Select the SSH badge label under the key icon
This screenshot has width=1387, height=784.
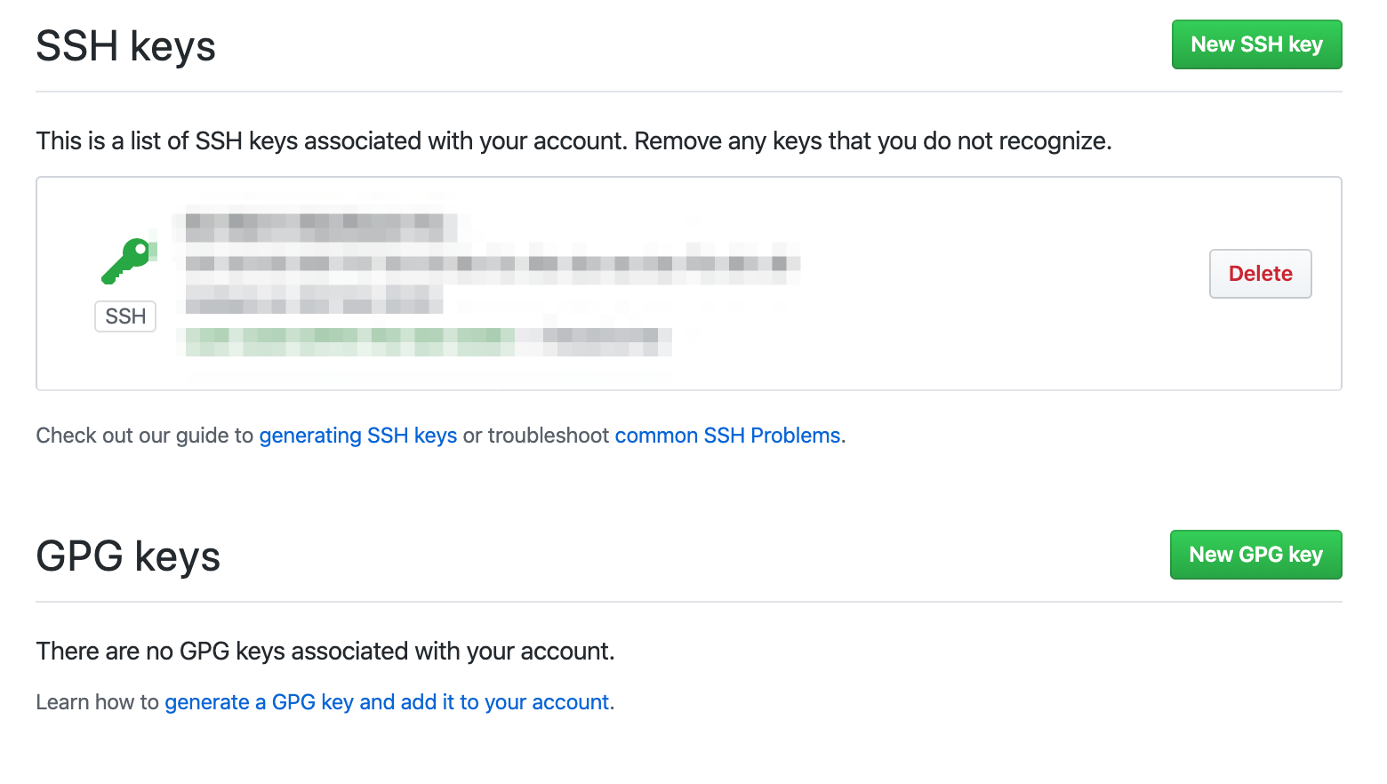(124, 316)
